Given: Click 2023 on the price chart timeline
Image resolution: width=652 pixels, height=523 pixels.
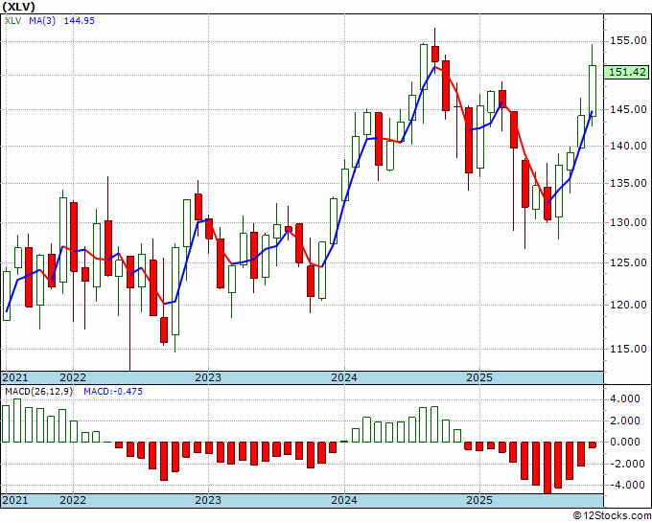Looking at the screenshot, I should pos(208,377).
